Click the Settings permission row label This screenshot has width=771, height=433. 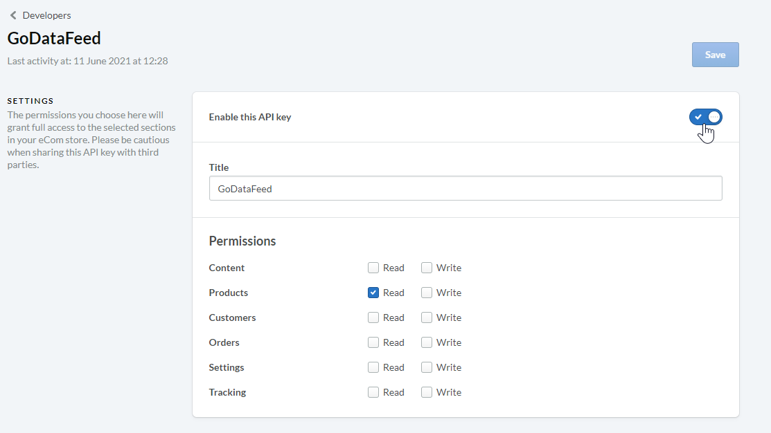click(x=227, y=367)
